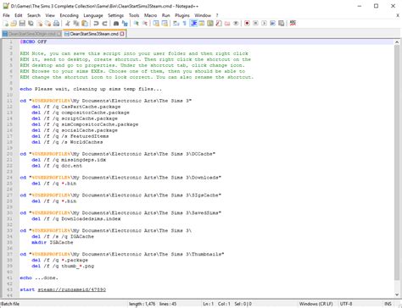Click the New file toolbar icon

point(6,24)
